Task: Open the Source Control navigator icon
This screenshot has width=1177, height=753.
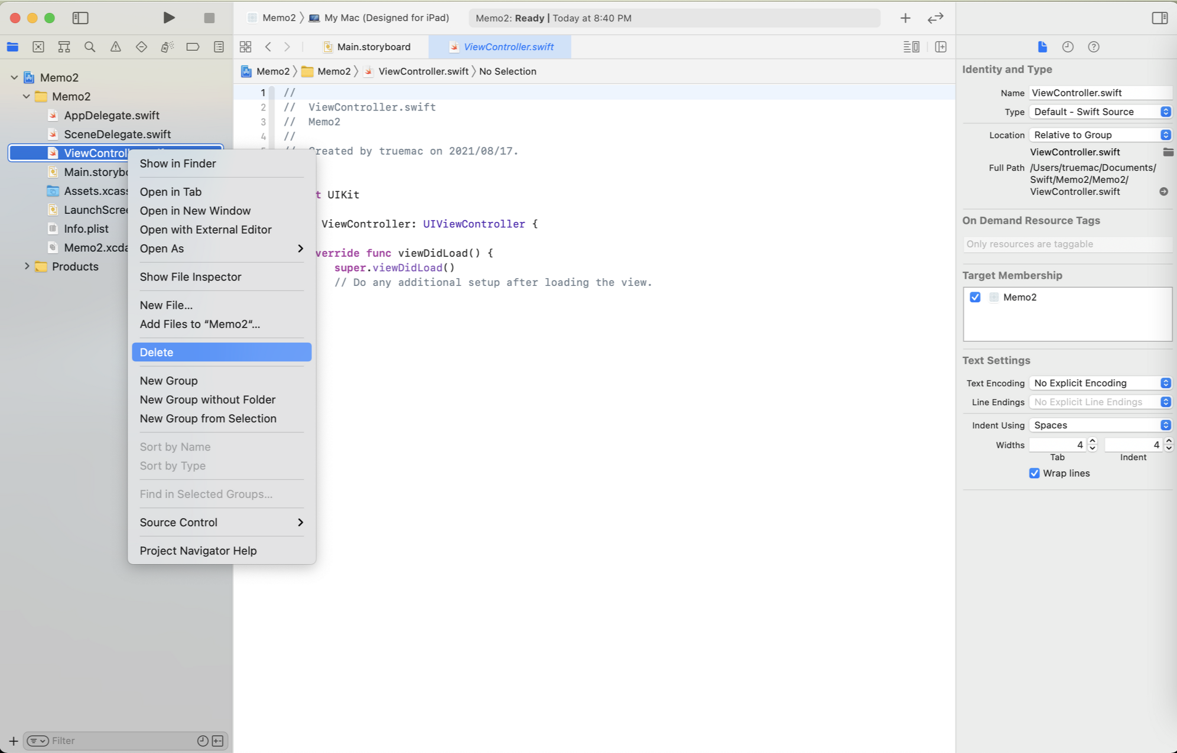Action: (38, 47)
